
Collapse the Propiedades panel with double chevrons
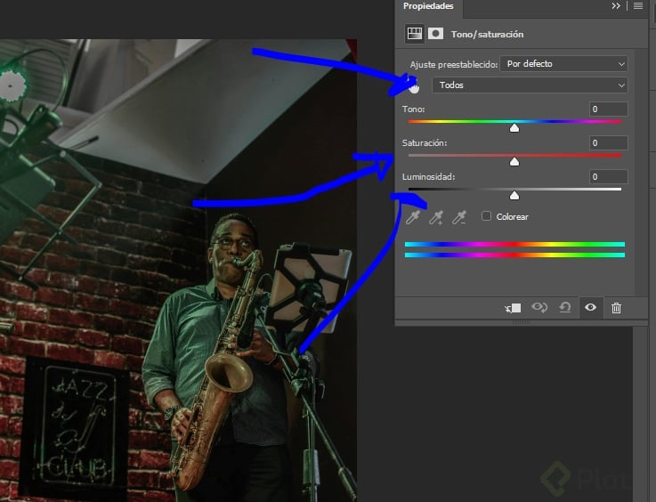click(616, 6)
